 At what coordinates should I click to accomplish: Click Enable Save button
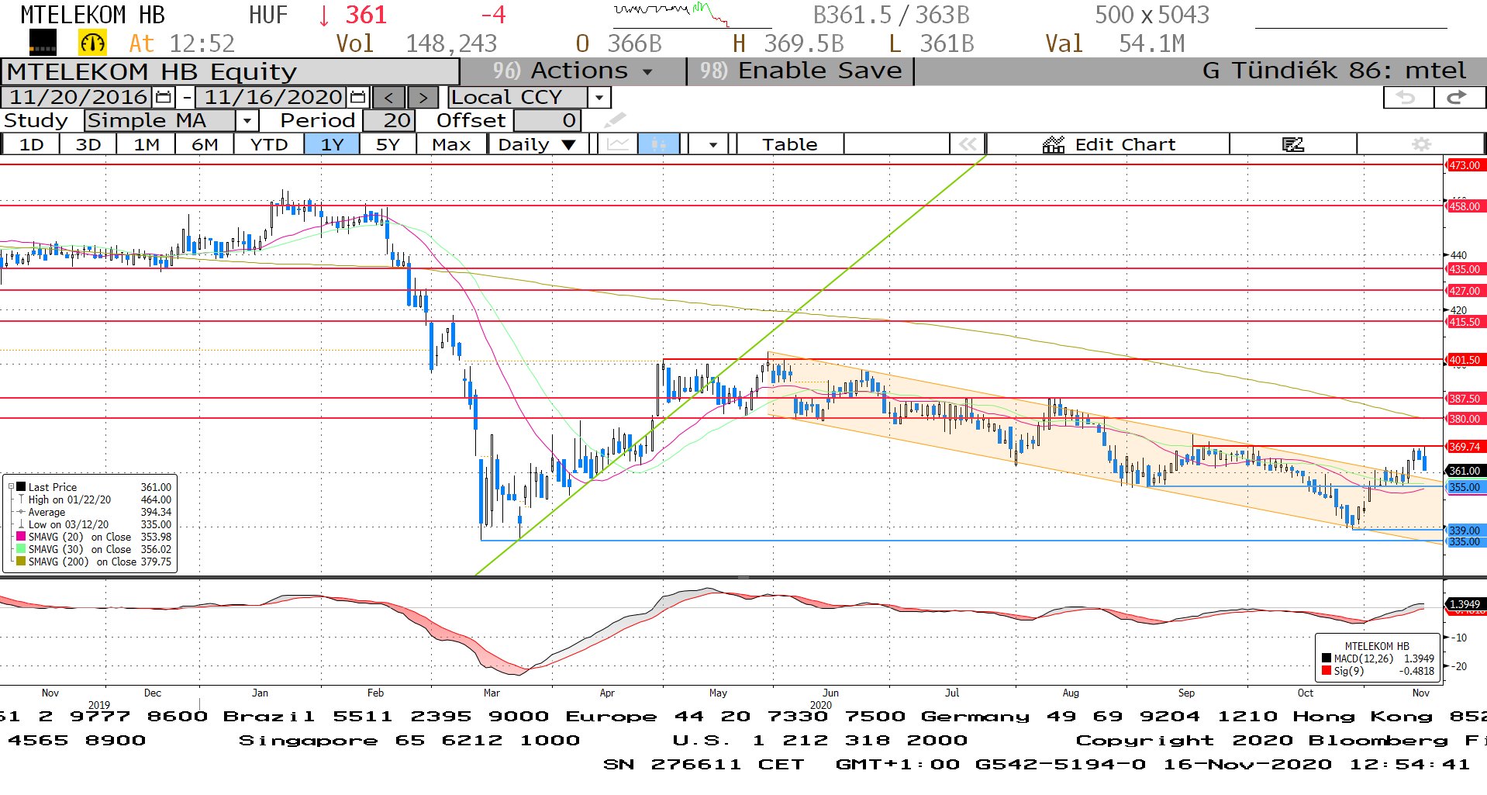(x=801, y=71)
